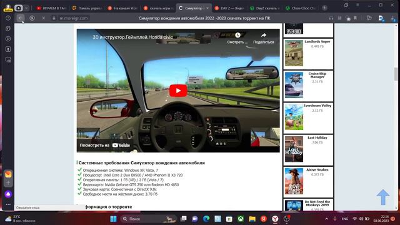Click the page vertical scrollbar thumb
Viewport: 400px width, 225px height.
click(396, 74)
